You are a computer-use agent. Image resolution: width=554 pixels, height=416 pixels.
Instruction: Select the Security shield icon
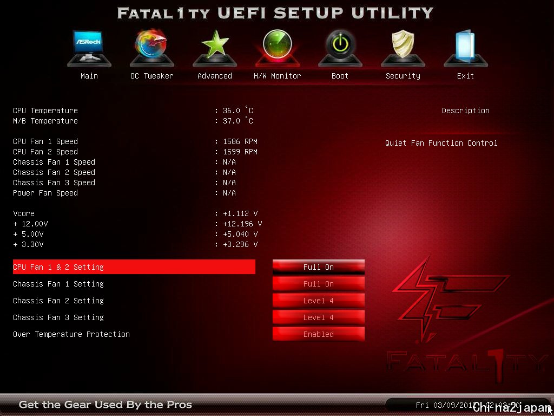click(x=403, y=48)
